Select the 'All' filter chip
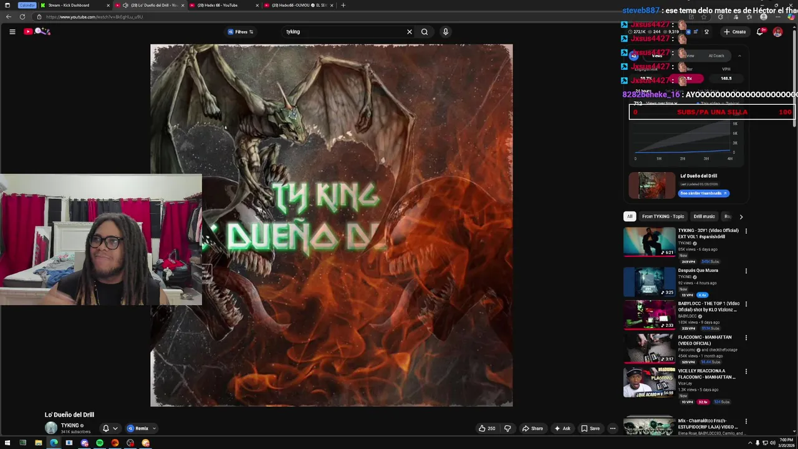 pos(630,216)
